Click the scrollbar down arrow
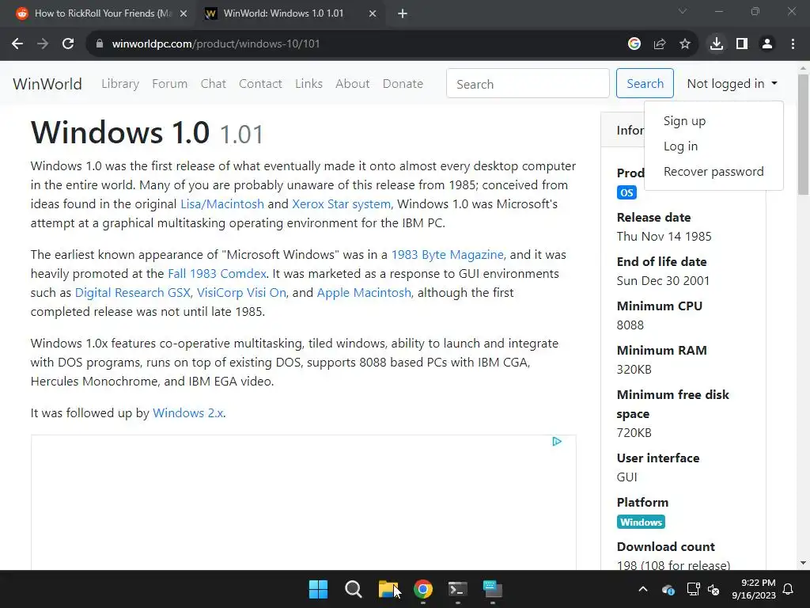 point(804,563)
